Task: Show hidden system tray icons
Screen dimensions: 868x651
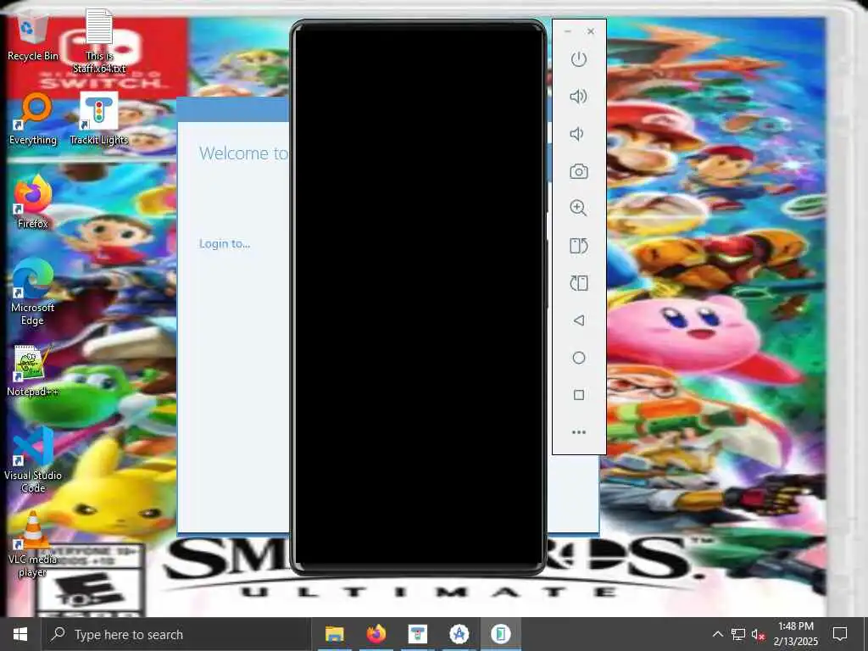Action: pyautogui.click(x=717, y=634)
